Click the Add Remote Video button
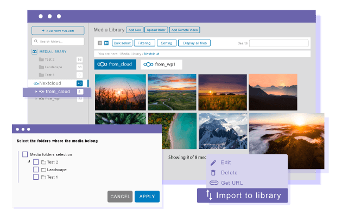The image size is (342, 215). [x=185, y=30]
